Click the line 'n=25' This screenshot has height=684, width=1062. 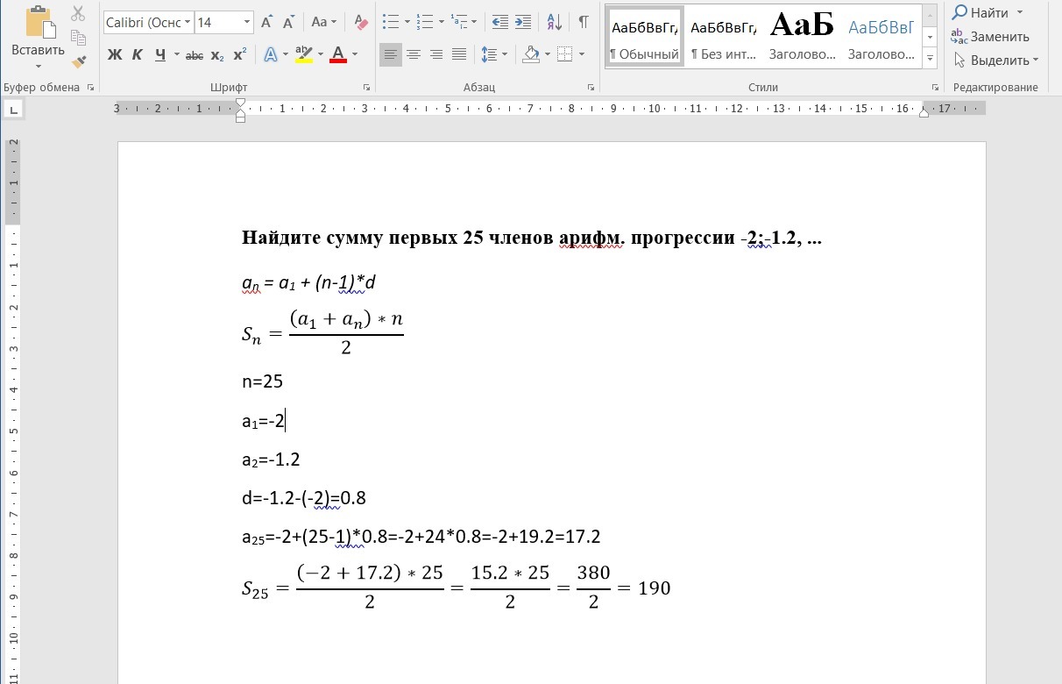(262, 382)
